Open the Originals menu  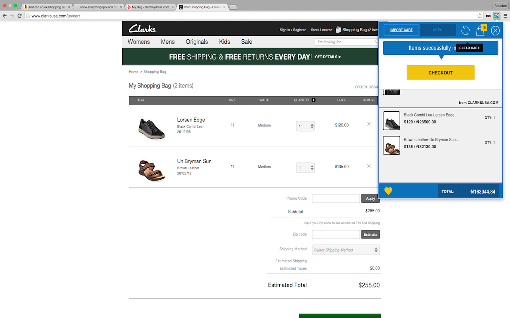pos(197,42)
